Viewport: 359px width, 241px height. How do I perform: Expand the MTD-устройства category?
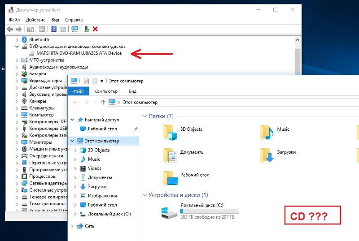(x=17, y=60)
